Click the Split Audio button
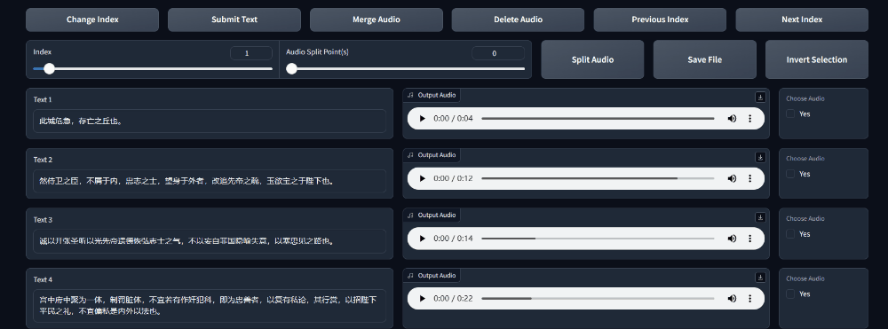The height and width of the screenshot is (329, 888). pos(592,59)
